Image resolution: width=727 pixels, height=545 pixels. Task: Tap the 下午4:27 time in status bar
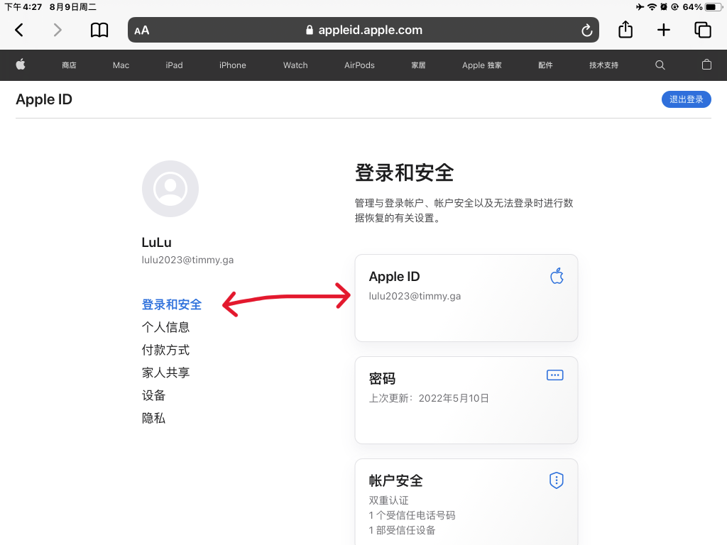coord(23,7)
